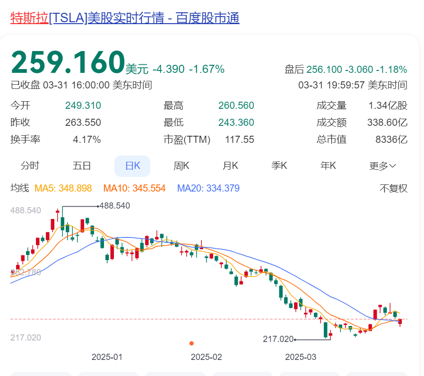This screenshot has width=424, height=376.
Task: Click the 最高 value 260.560
Action: click(x=236, y=105)
